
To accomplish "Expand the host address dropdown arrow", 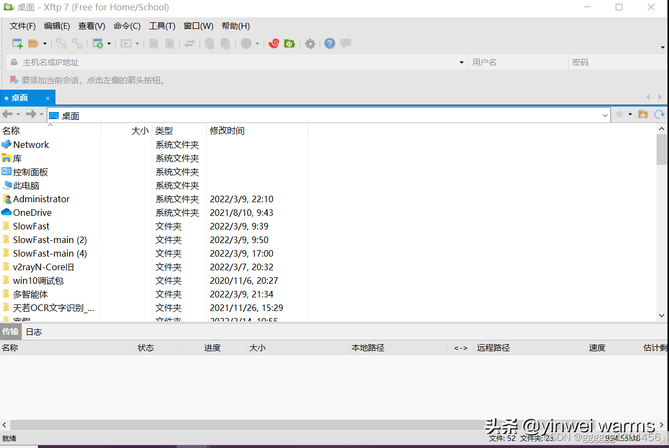I will tap(462, 63).
